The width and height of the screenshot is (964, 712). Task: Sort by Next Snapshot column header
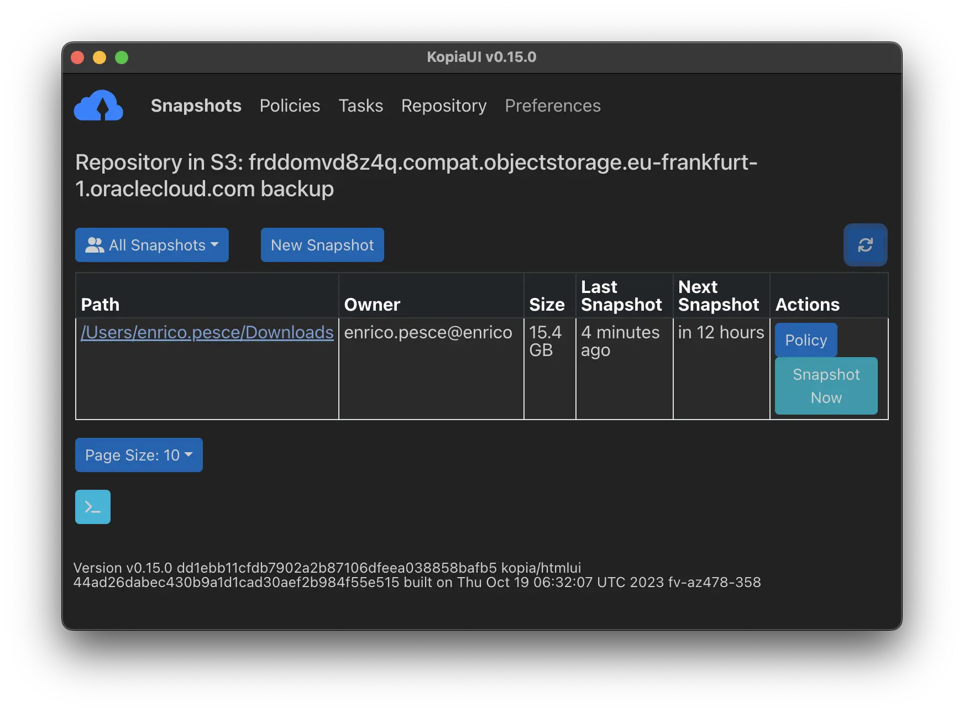[x=718, y=296]
